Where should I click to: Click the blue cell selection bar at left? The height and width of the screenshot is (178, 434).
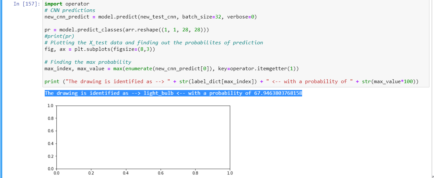(x=1, y=89)
